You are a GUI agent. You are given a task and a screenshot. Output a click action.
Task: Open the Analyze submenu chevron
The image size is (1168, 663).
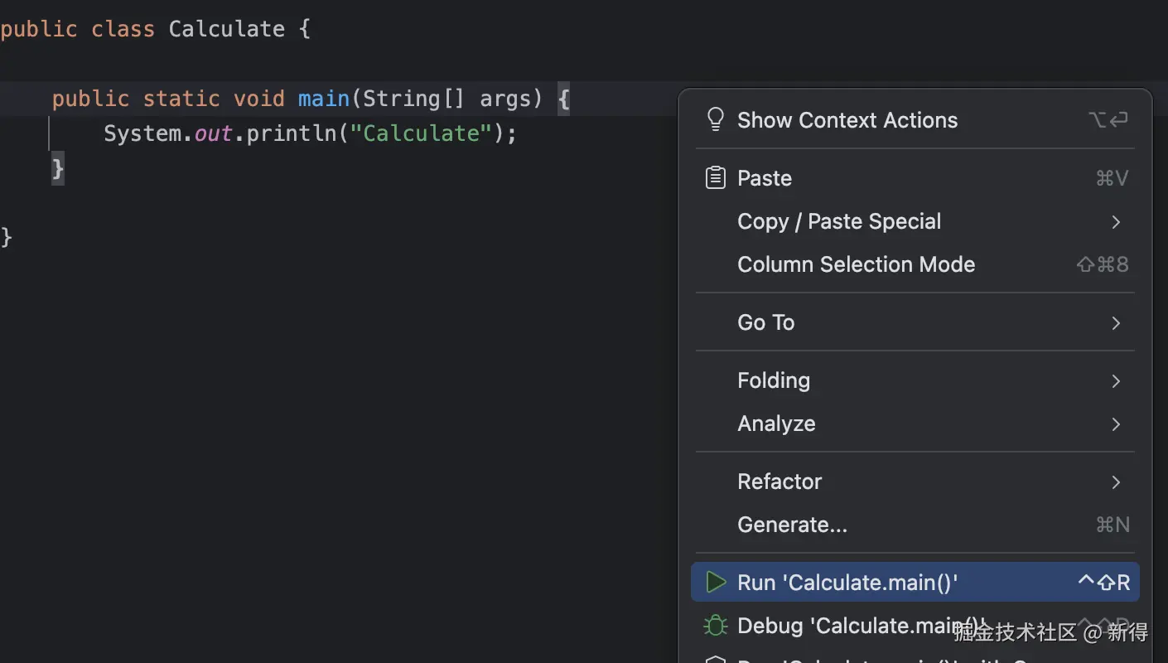tap(1116, 424)
